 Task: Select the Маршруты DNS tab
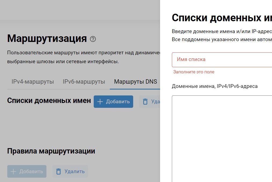[x=135, y=82]
